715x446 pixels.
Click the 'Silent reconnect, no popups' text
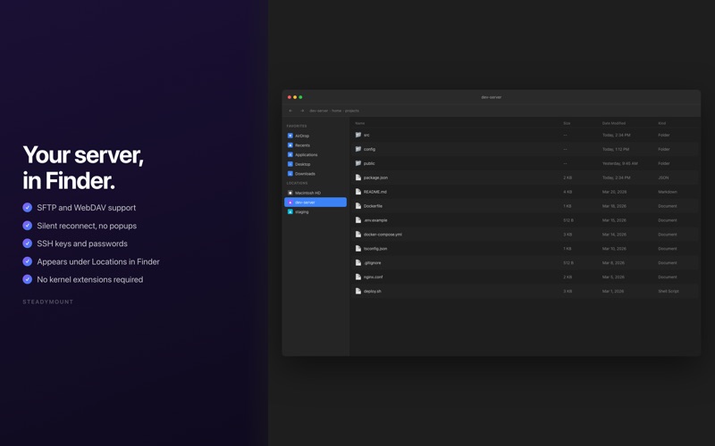point(87,226)
